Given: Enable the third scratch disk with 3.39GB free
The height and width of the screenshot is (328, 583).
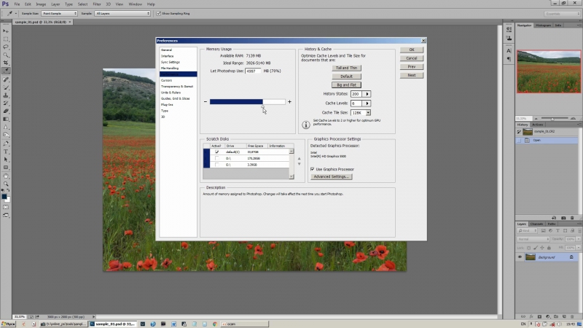Looking at the screenshot, I should [x=217, y=165].
